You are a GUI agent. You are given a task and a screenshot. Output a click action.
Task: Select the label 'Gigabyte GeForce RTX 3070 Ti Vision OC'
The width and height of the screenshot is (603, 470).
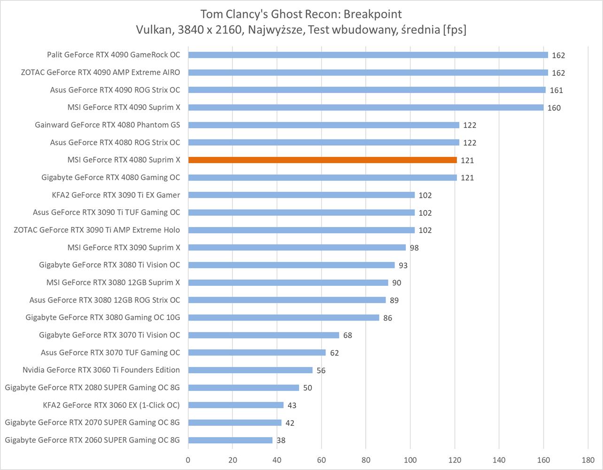tap(109, 335)
